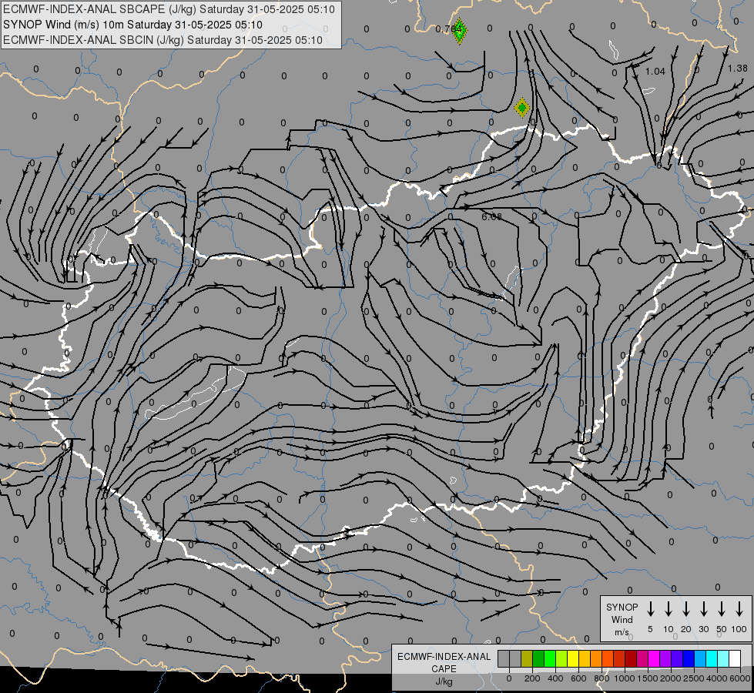Pick the white swatch at CAPE legend end

point(735,659)
